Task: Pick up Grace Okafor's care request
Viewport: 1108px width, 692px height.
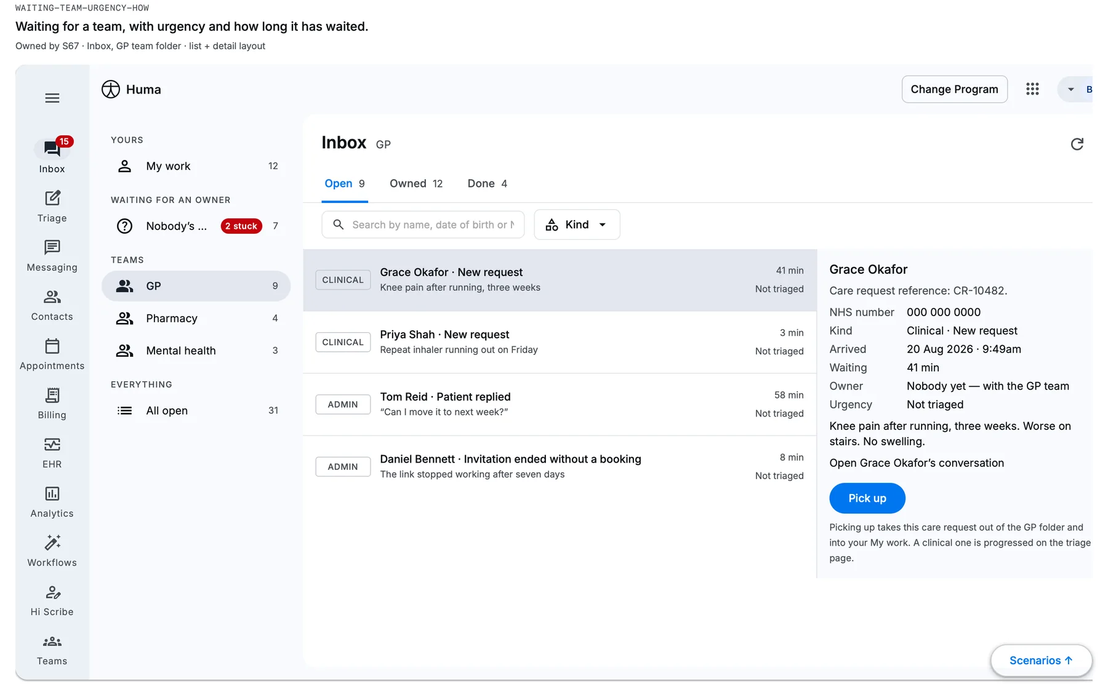Action: pyautogui.click(x=867, y=498)
